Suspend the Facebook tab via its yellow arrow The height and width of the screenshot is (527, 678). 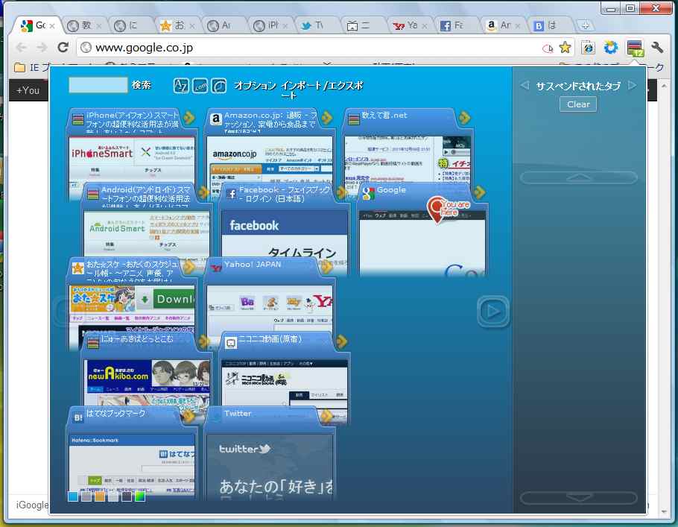pos(341,192)
